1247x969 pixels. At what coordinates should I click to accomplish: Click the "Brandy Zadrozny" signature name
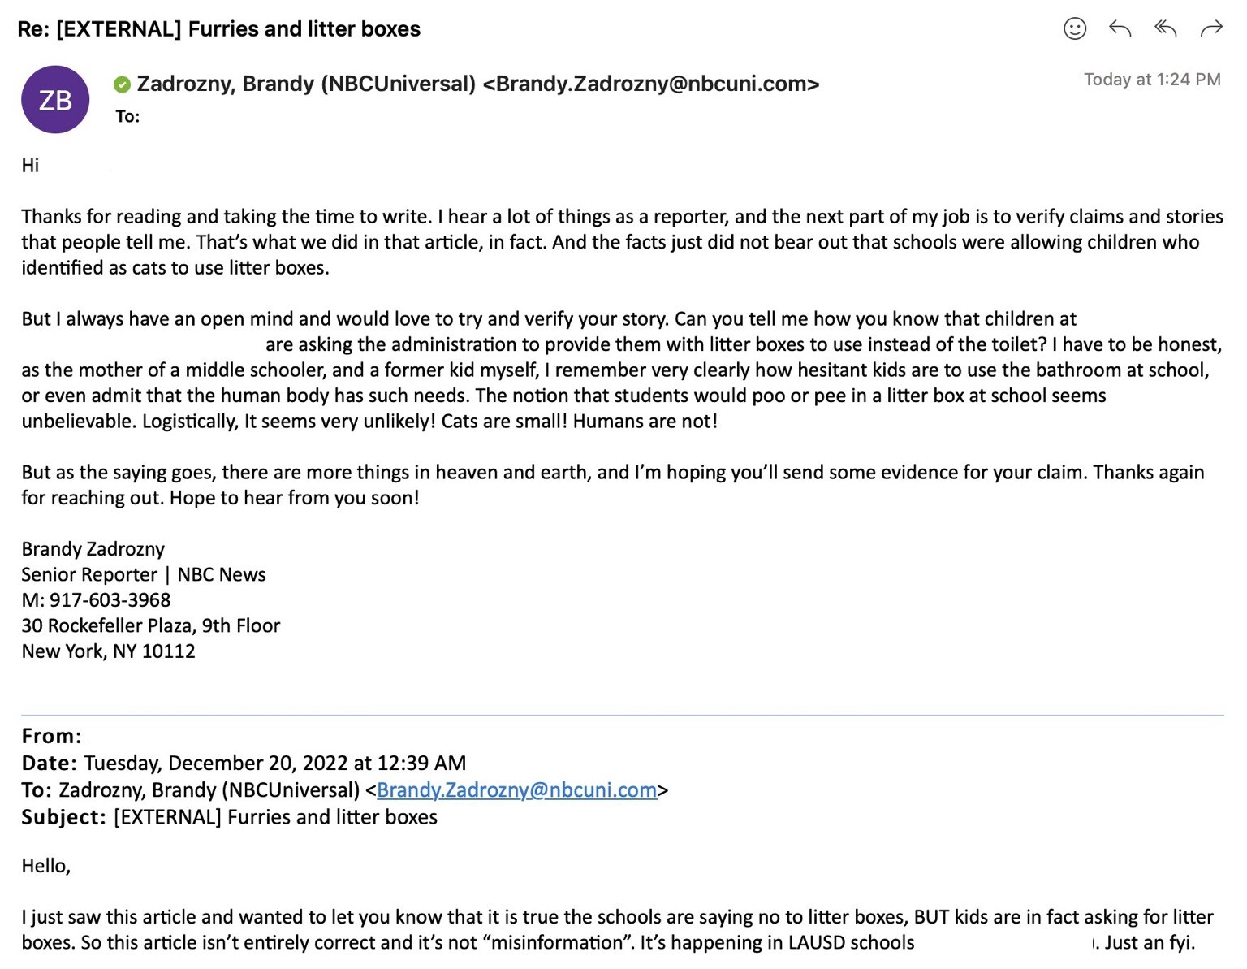pyautogui.click(x=93, y=549)
